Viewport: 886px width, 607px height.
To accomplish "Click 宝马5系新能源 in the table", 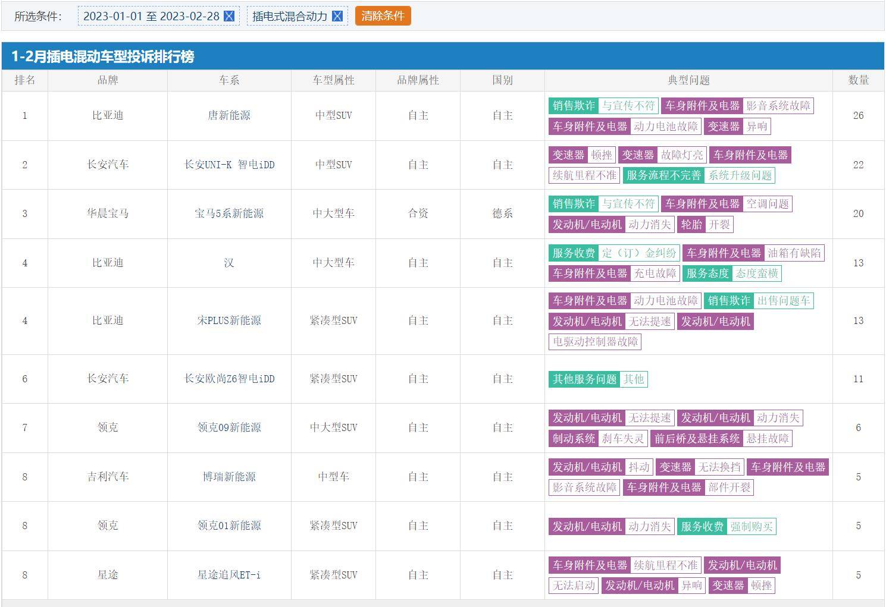I will tap(229, 213).
